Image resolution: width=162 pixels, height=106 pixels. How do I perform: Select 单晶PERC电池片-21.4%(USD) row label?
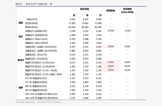(40, 63)
